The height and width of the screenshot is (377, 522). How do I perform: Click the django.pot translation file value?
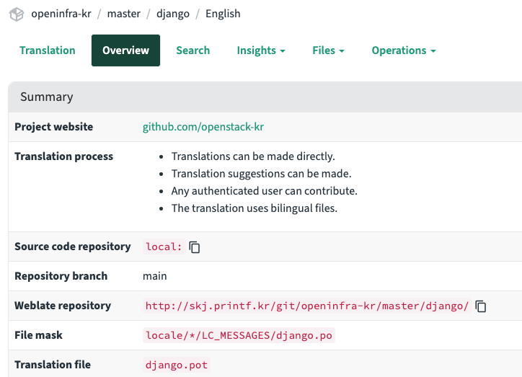click(177, 365)
